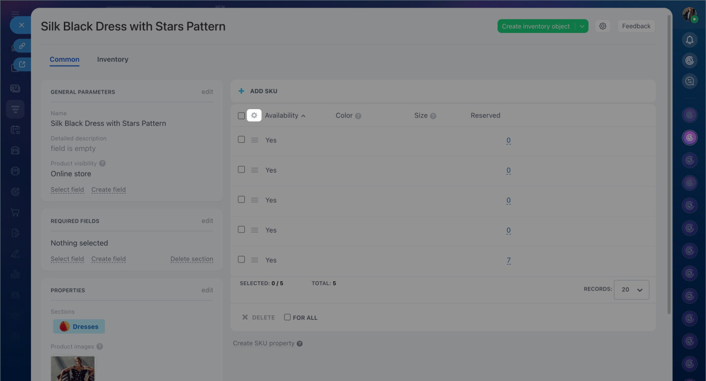The image size is (706, 381).
Task: Click the Color column help icon
Action: (358, 116)
